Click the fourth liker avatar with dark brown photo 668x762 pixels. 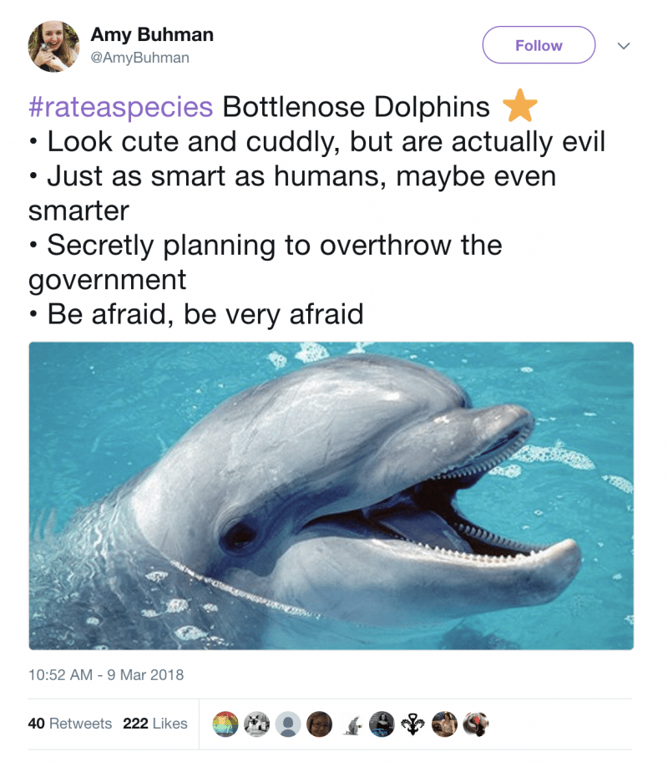coord(319,724)
